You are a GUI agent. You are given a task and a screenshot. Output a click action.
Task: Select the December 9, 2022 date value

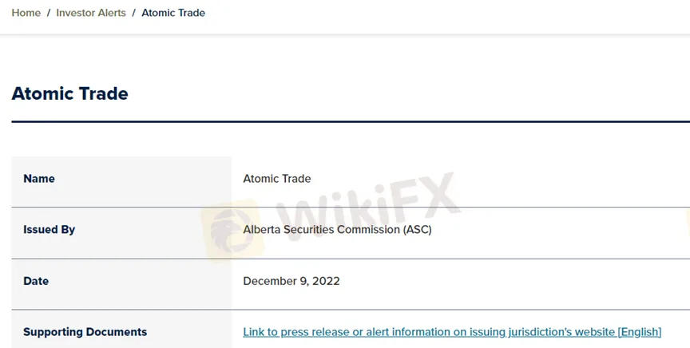pyautogui.click(x=291, y=281)
